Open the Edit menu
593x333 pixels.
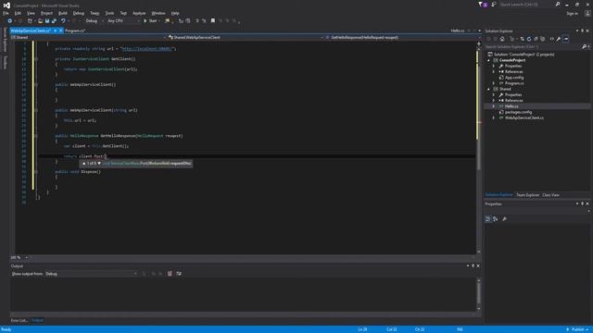[18, 13]
